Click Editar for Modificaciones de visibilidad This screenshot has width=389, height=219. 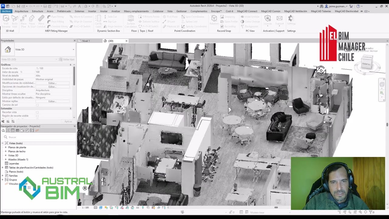pos(52,83)
